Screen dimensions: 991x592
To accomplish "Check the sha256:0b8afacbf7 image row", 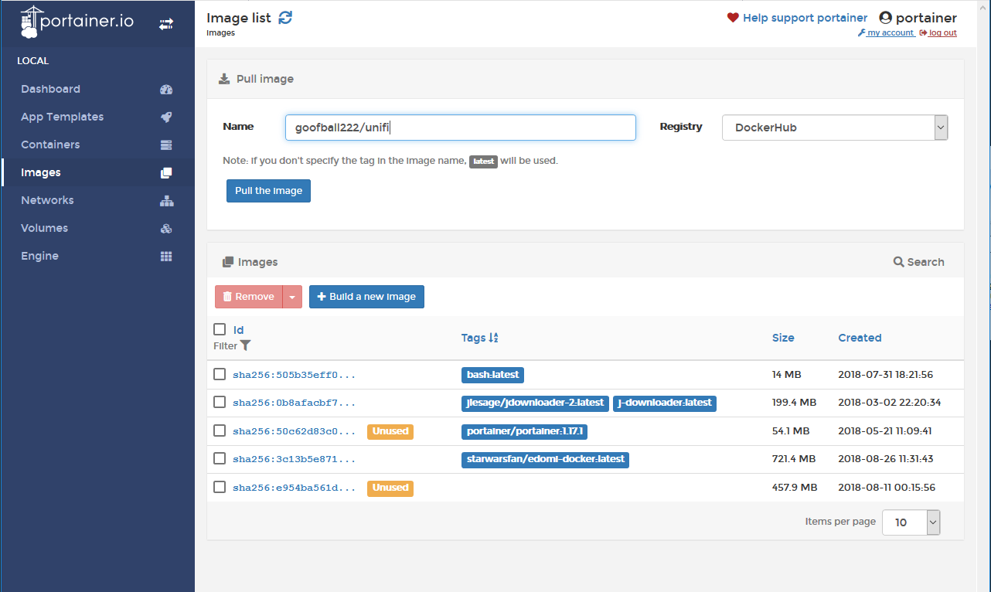I will click(x=220, y=402).
